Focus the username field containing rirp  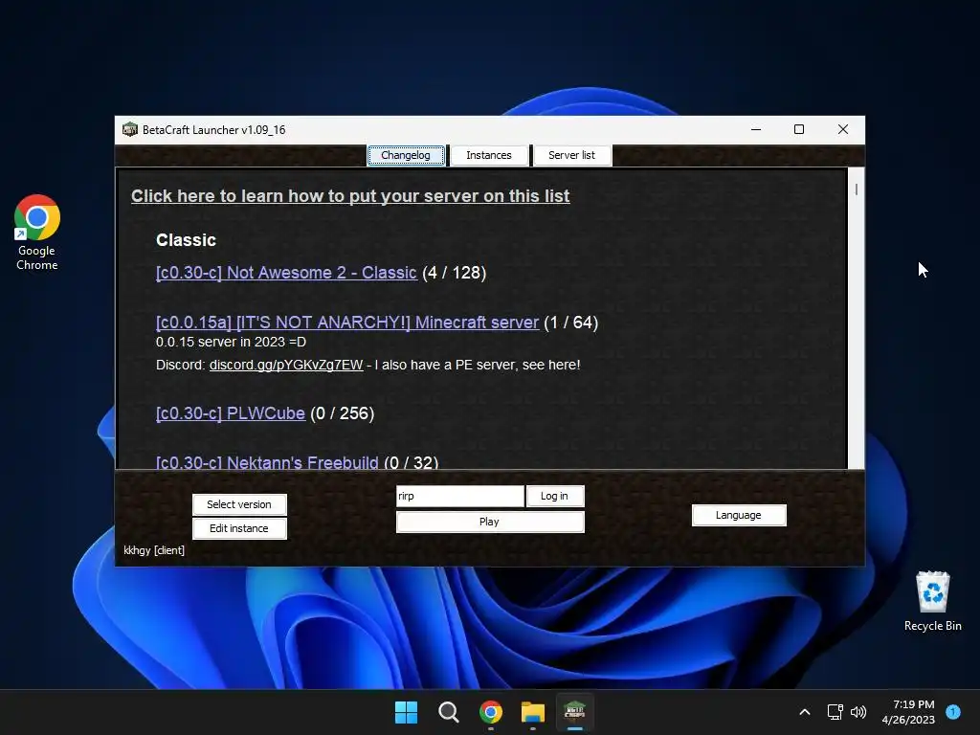tap(460, 496)
